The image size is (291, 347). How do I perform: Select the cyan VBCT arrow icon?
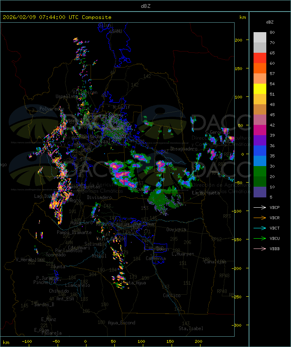[x=259, y=228]
